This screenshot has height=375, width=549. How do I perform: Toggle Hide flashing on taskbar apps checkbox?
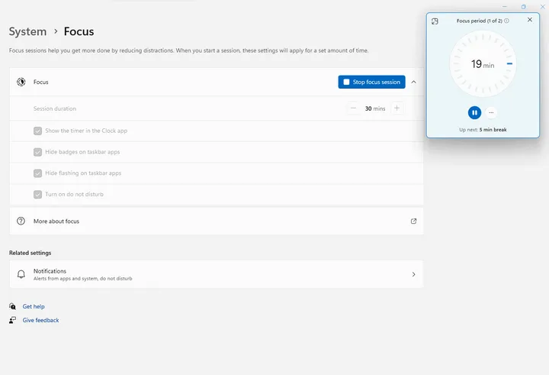point(37,173)
